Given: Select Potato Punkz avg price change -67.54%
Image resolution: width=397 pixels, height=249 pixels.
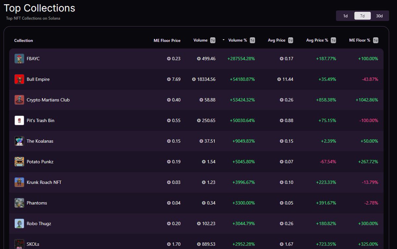Looking at the screenshot, I should tap(328, 162).
